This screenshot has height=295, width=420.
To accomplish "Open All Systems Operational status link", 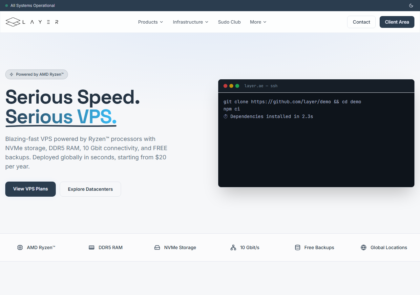I will (x=32, y=6).
